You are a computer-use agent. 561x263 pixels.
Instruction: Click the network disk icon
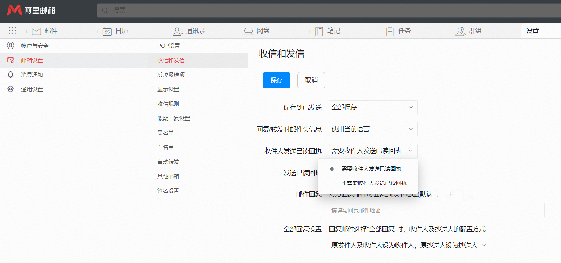point(248,31)
